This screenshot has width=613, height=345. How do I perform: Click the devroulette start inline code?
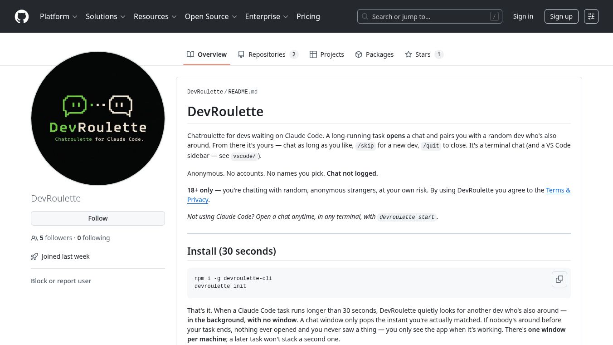click(407, 217)
